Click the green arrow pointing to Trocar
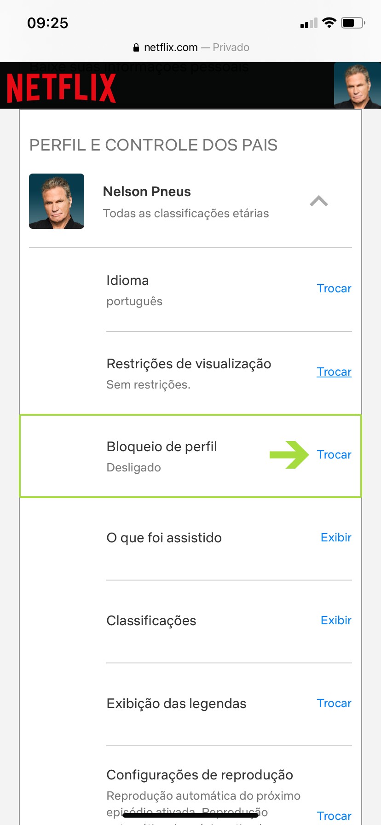 [289, 454]
